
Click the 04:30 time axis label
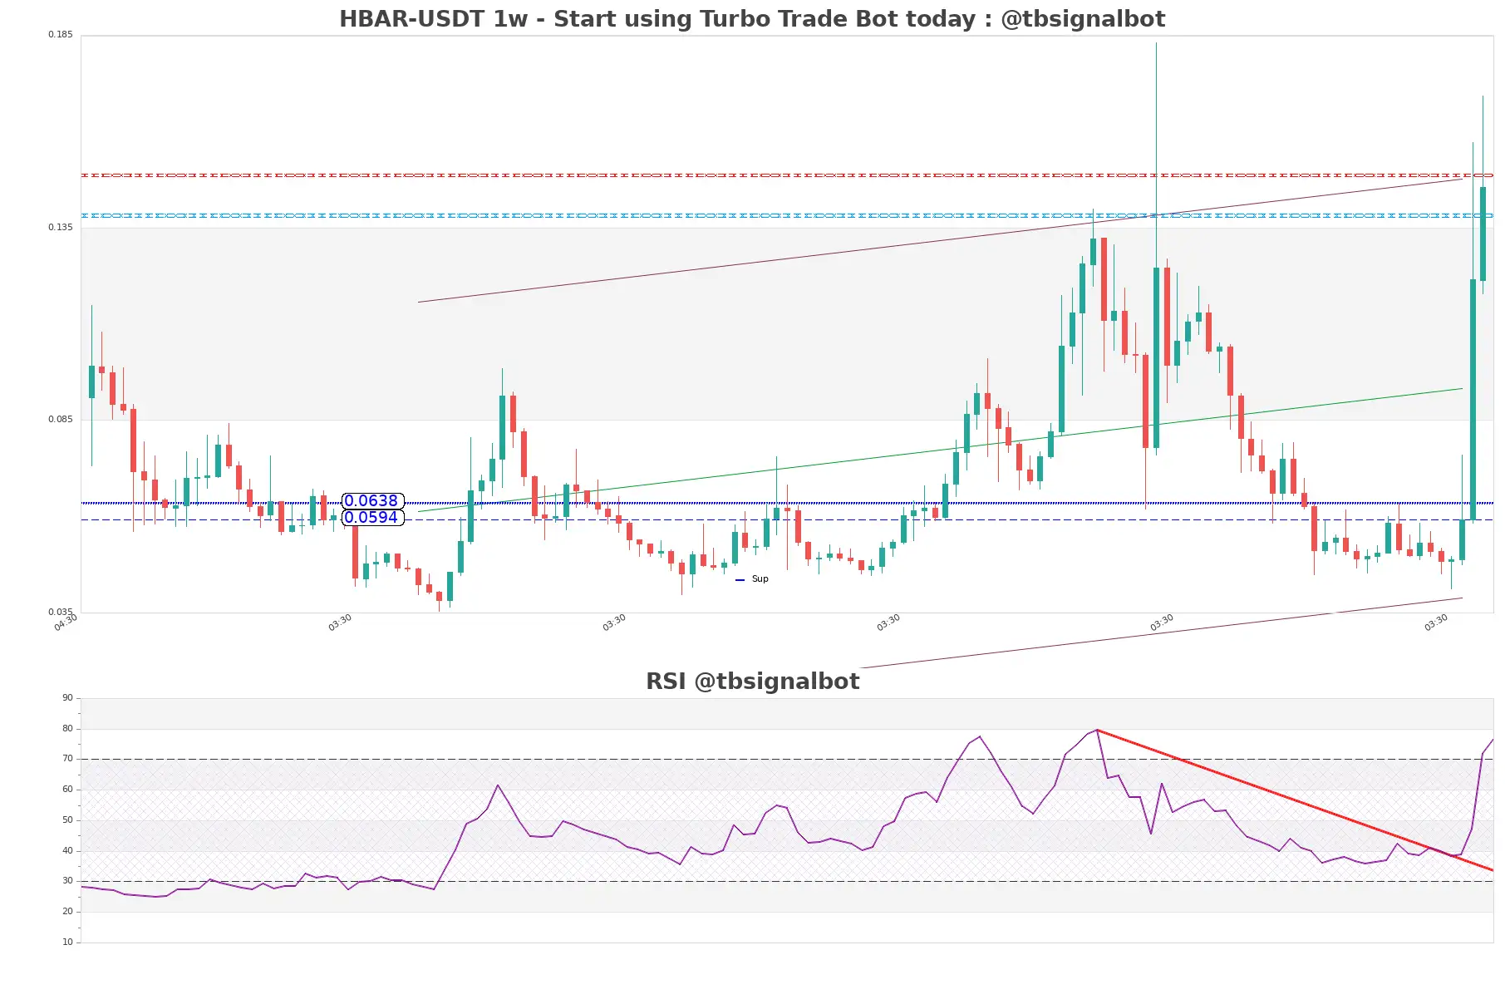[66, 623]
